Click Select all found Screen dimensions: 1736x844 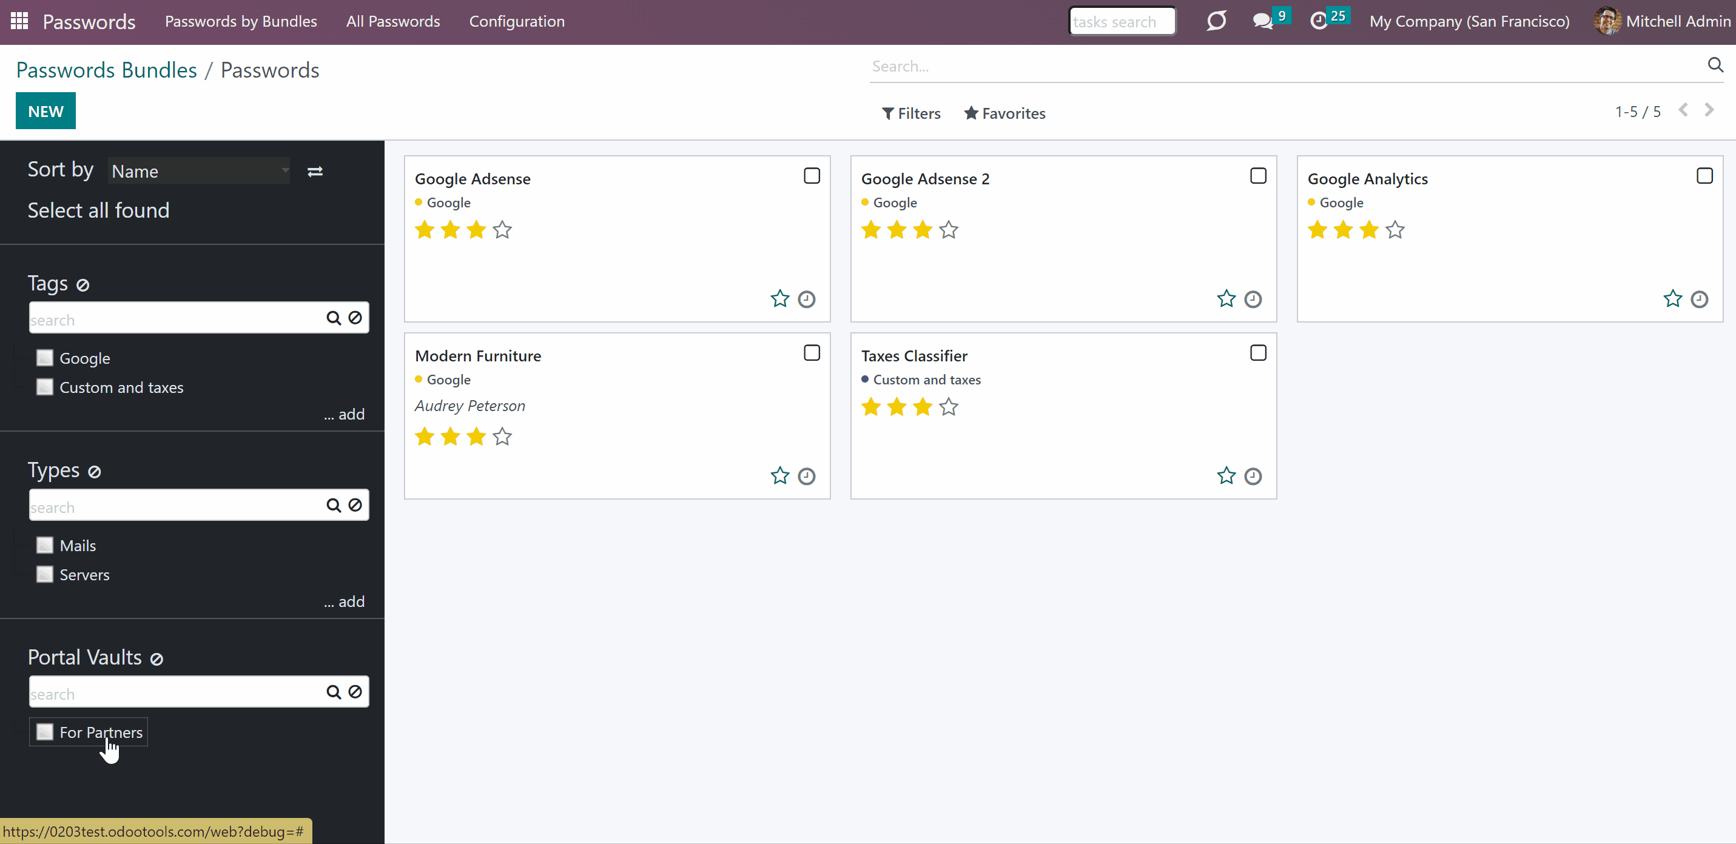[x=98, y=210]
